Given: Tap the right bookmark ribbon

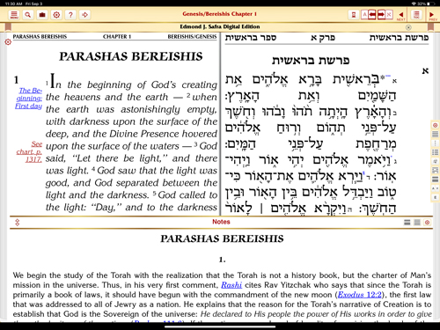Looking at the screenshot, I should click(430, 27).
